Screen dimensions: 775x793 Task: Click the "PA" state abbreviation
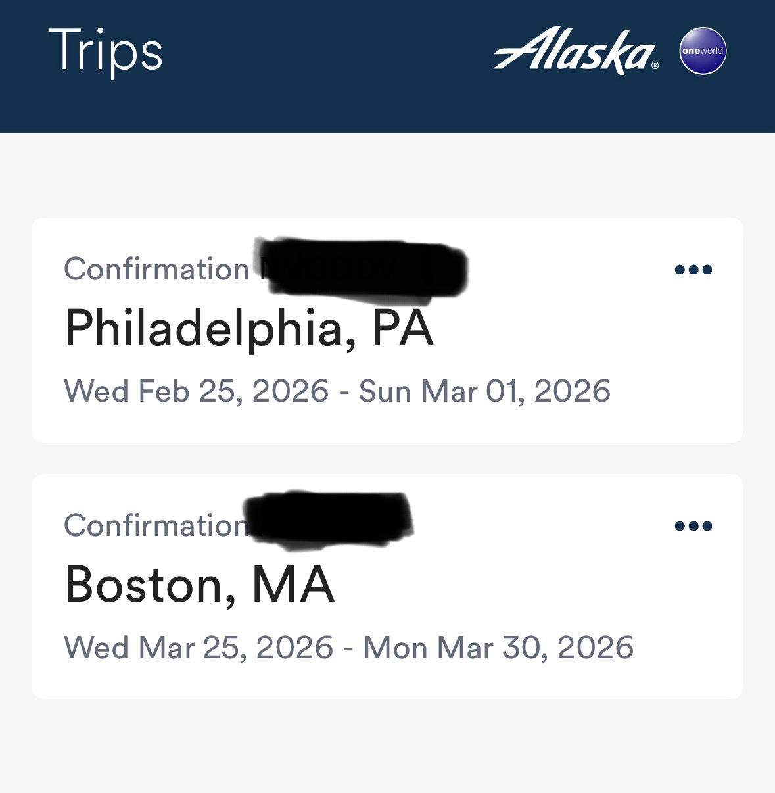click(x=403, y=328)
